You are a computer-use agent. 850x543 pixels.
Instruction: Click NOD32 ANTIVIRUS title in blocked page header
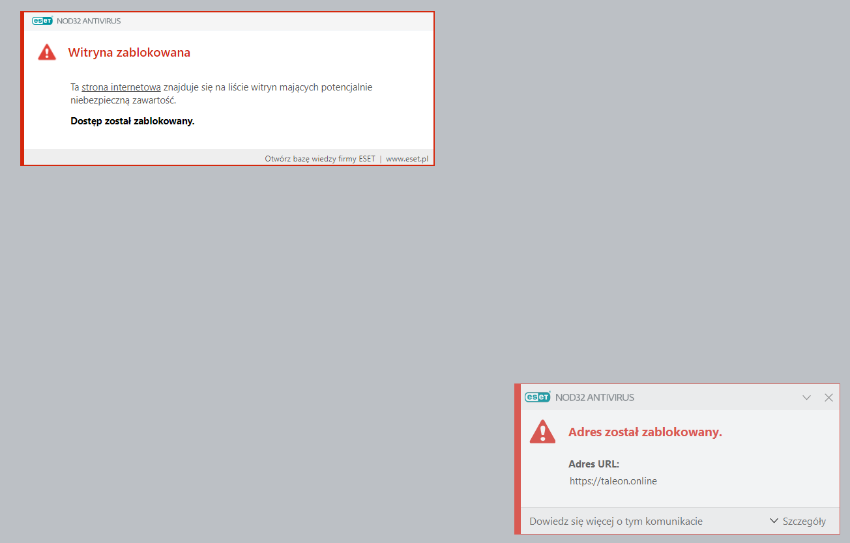click(x=89, y=21)
